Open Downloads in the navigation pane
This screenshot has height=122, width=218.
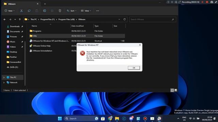(x=15, y=26)
